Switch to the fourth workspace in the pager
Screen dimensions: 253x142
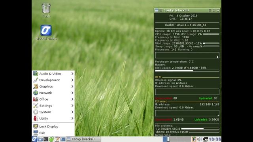point(187,139)
